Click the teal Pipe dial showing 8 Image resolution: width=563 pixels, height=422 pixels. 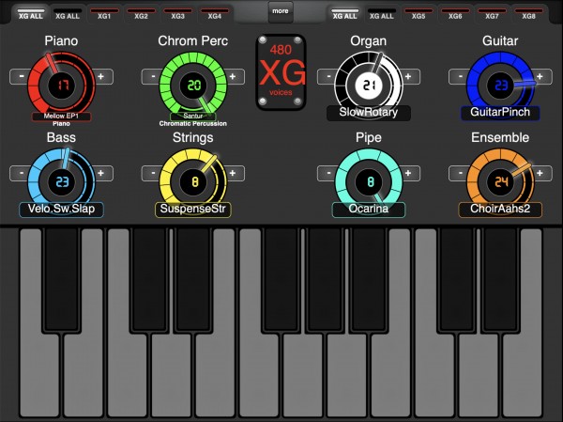pyautogui.click(x=369, y=182)
